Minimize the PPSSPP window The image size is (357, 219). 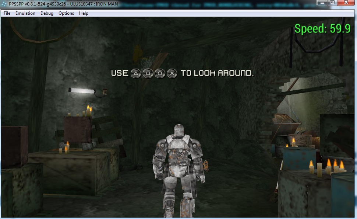tap(322, 3)
